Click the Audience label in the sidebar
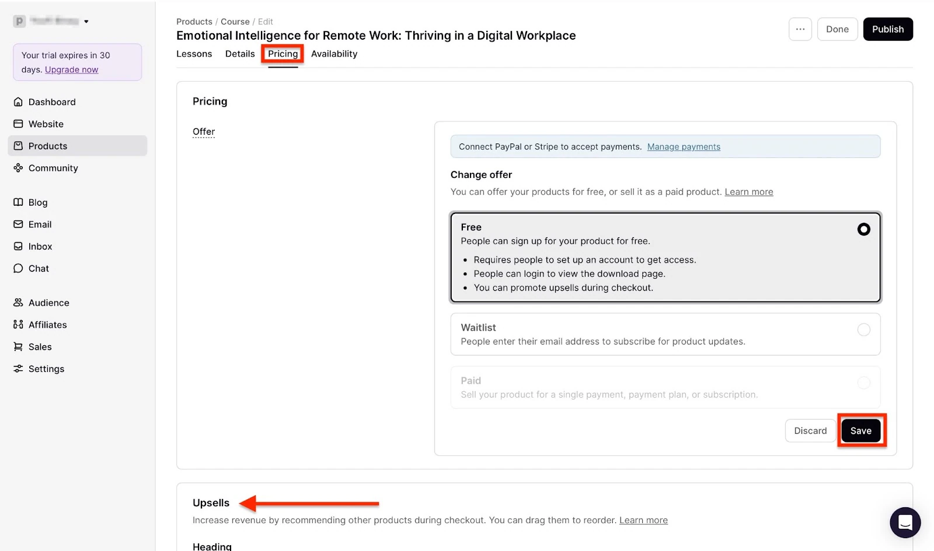 49,303
